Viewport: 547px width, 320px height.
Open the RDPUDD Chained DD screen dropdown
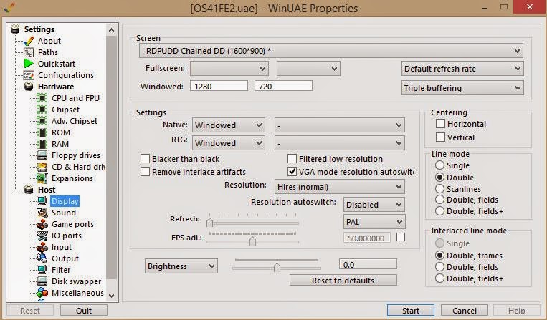(330, 51)
